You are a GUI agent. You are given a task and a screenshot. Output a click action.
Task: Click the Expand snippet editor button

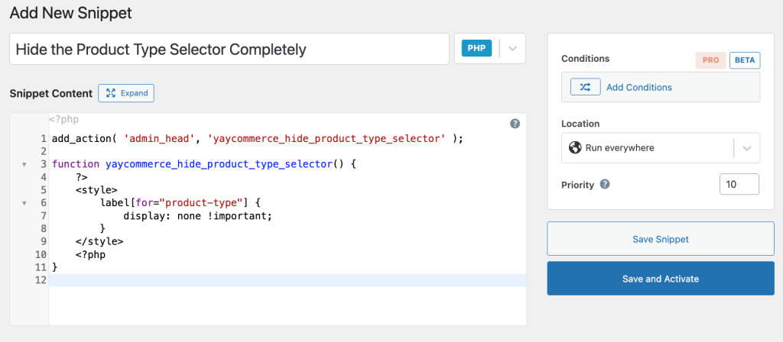click(126, 93)
